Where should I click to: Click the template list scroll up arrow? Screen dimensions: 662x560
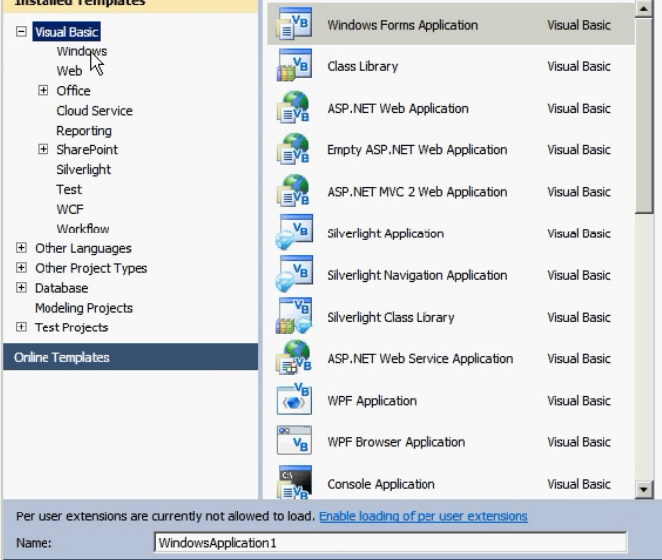pyautogui.click(x=644, y=9)
